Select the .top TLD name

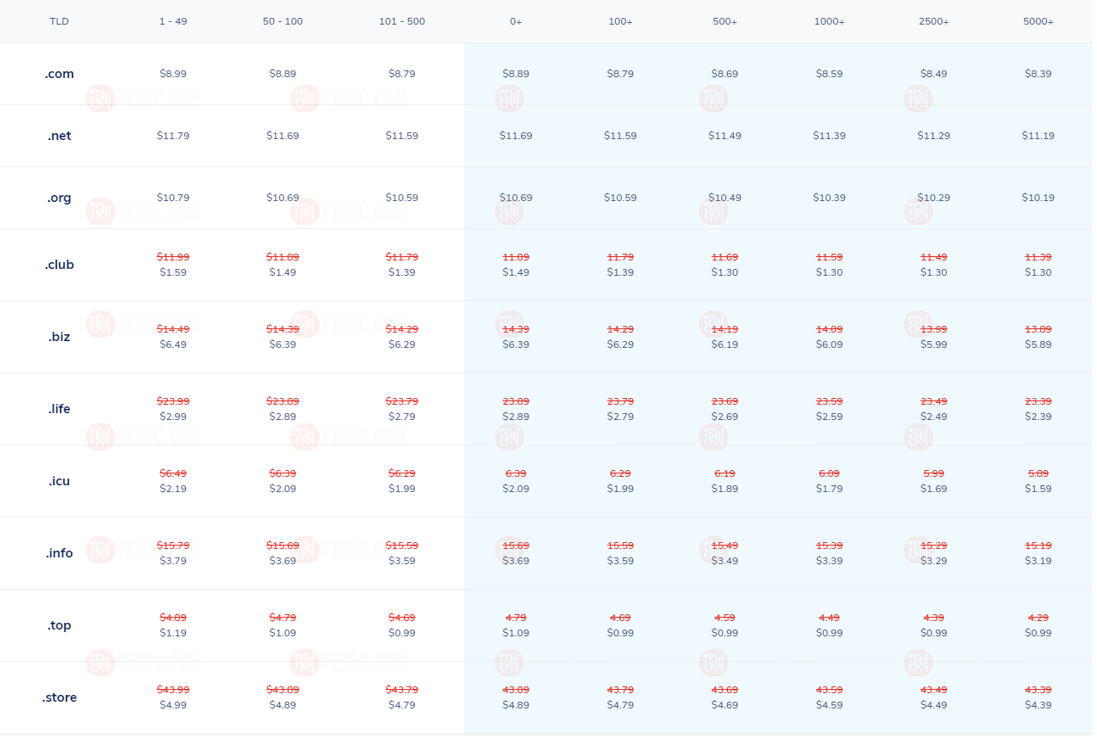(59, 625)
